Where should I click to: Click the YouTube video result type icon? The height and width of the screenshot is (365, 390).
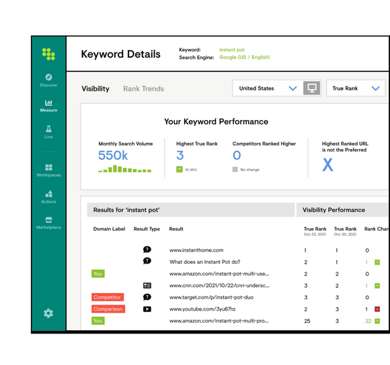pyautogui.click(x=147, y=309)
